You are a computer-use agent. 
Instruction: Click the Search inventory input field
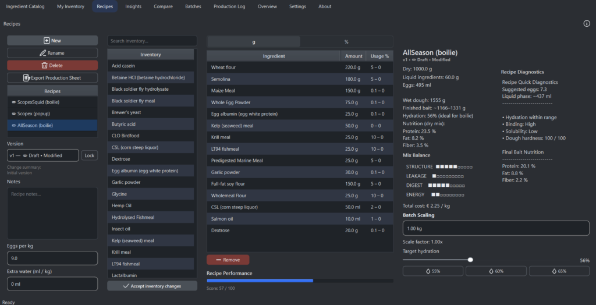click(152, 41)
